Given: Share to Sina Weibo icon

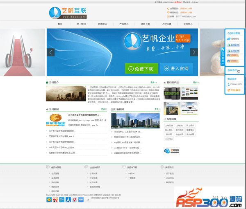Looking at the screenshot, I should point(55,200).
